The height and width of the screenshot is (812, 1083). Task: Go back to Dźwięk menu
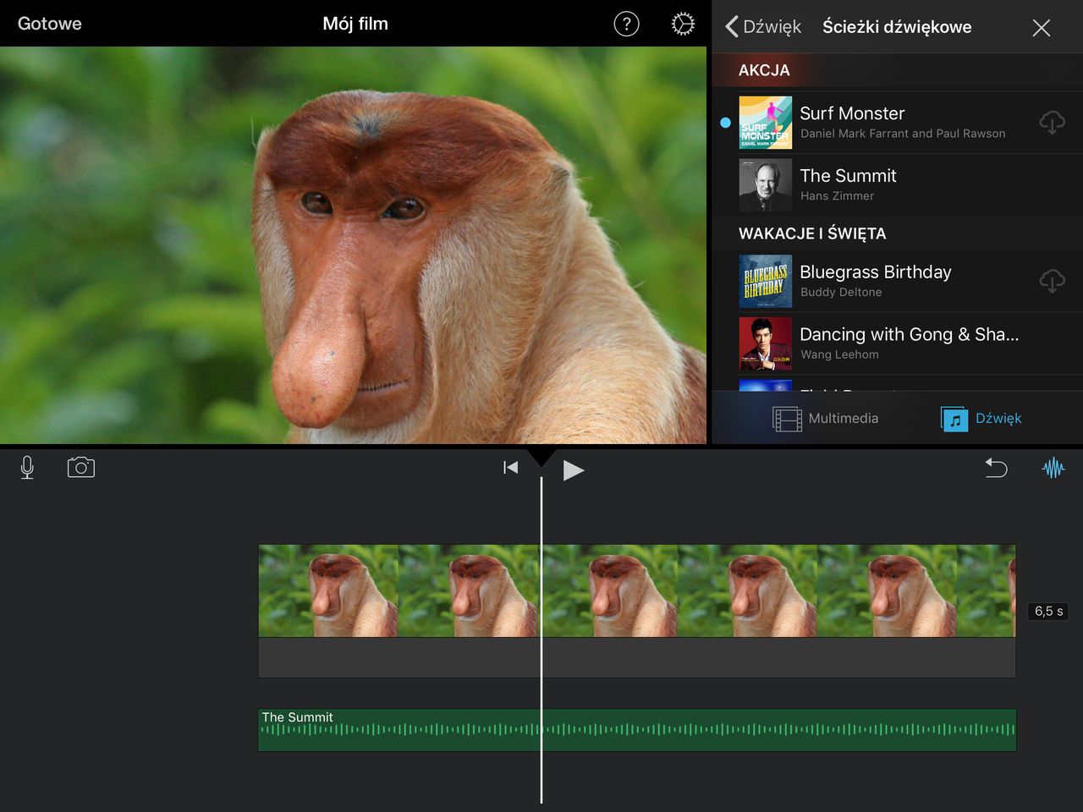click(763, 27)
